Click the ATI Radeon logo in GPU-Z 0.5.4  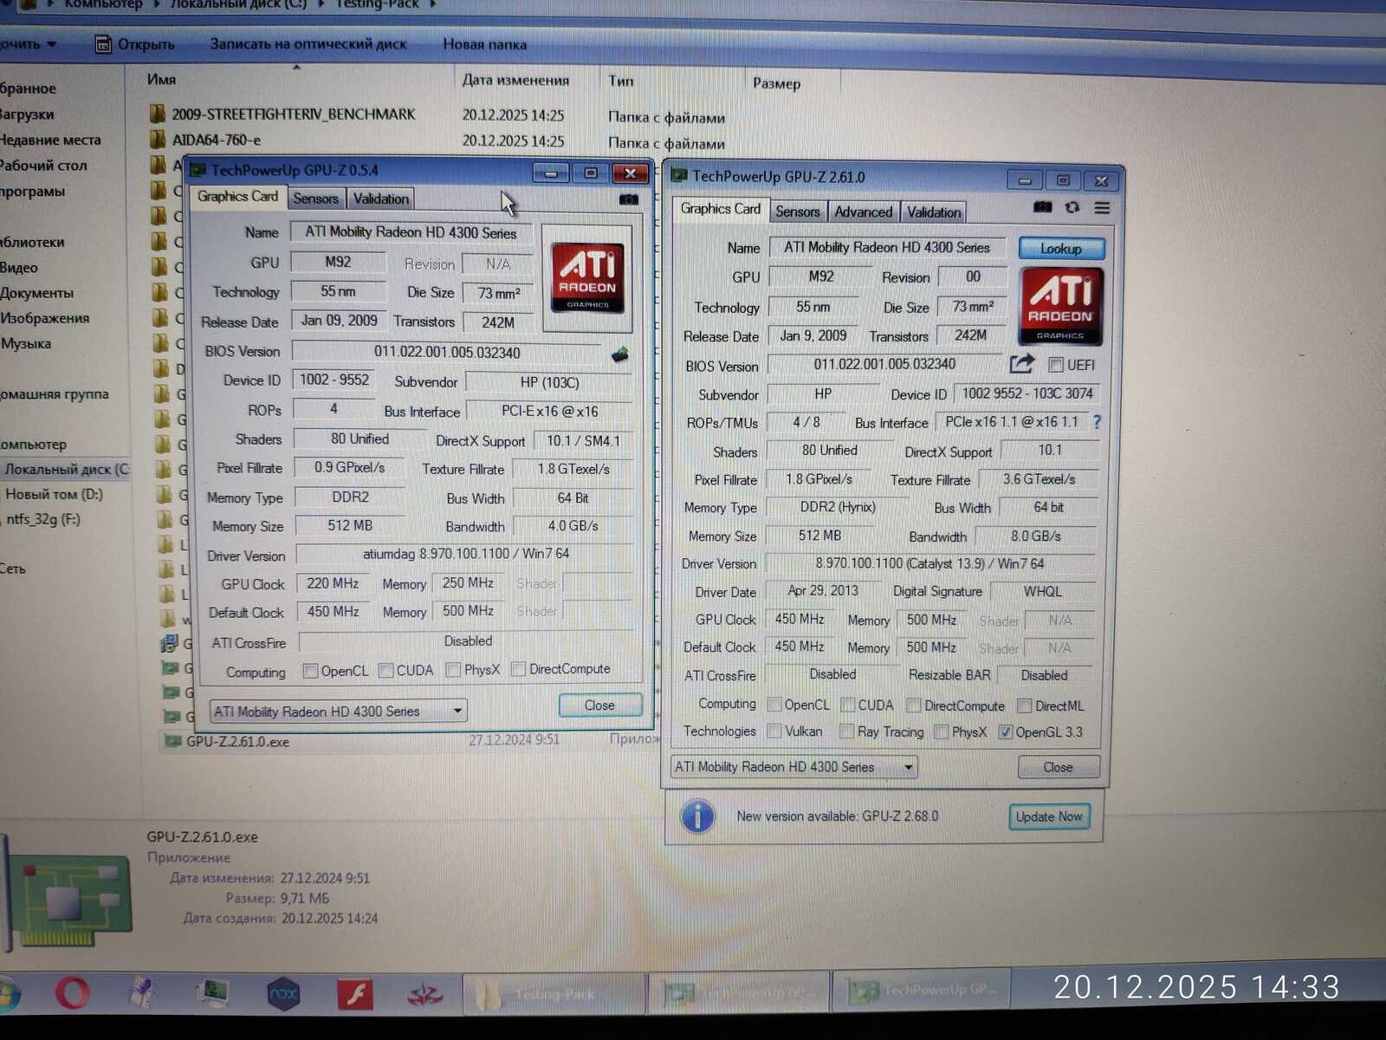[588, 278]
